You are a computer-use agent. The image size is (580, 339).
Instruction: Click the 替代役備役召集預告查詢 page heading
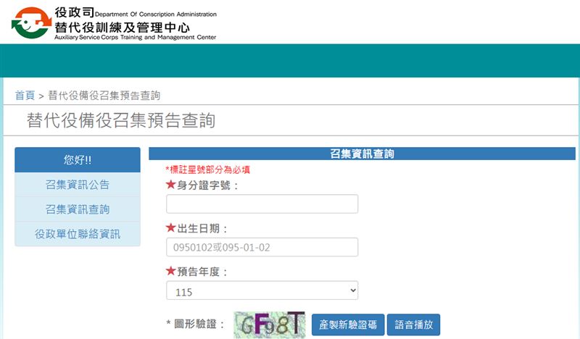pos(121,120)
